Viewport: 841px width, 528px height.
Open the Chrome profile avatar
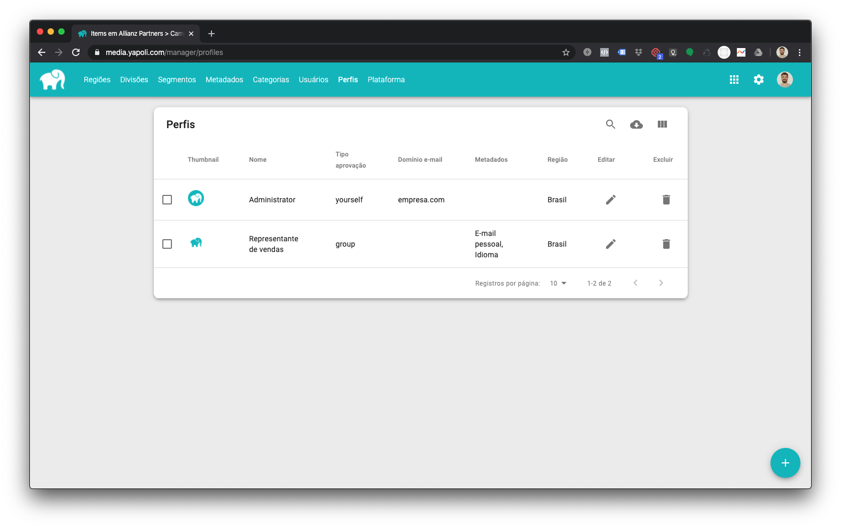point(782,52)
